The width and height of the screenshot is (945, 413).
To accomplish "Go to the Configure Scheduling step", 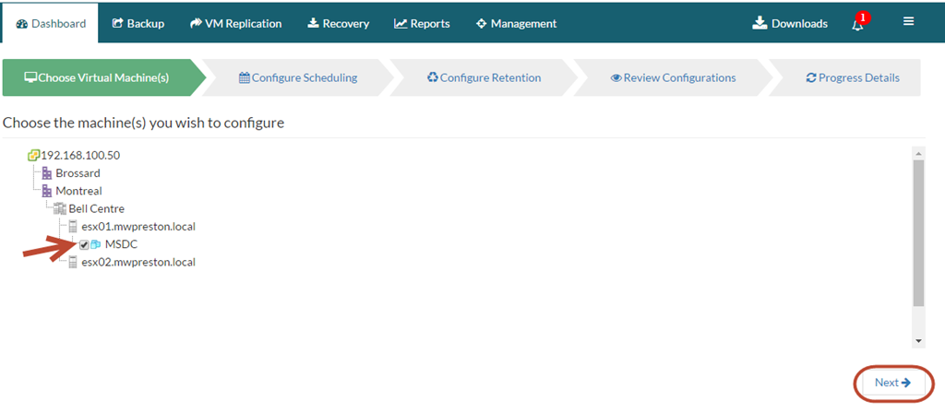I will tap(298, 77).
